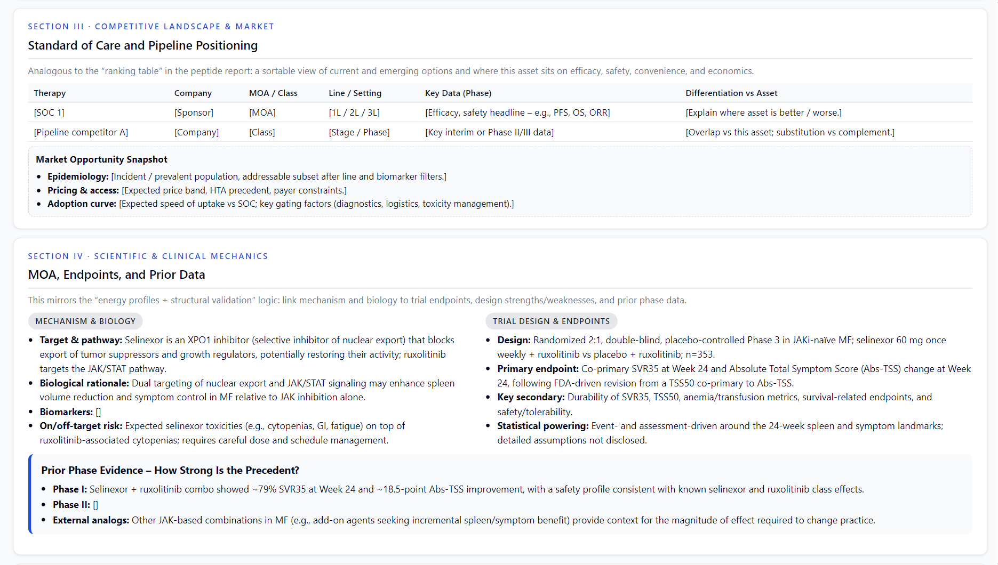Select the TRIAL DESIGN & ENDPOINTS badge
This screenshot has width=998, height=565.
pos(551,321)
